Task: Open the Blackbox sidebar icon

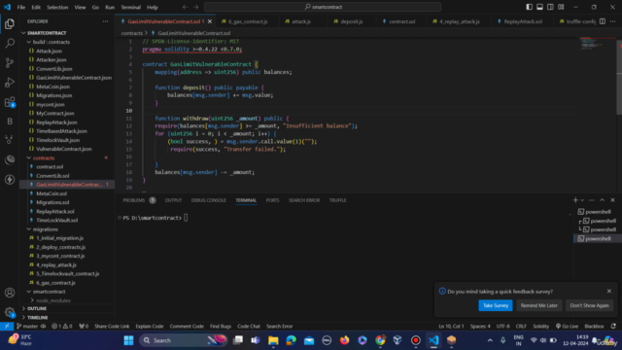Action: click(x=10, y=122)
